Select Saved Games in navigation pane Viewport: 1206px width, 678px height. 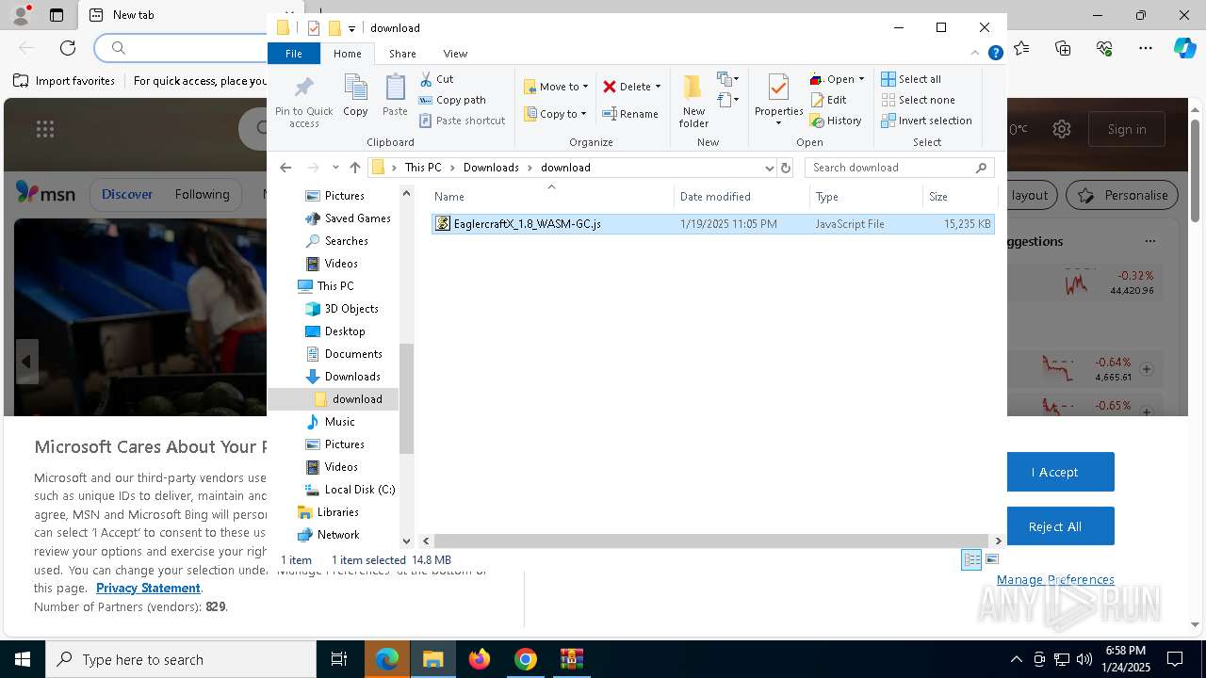coord(348,218)
